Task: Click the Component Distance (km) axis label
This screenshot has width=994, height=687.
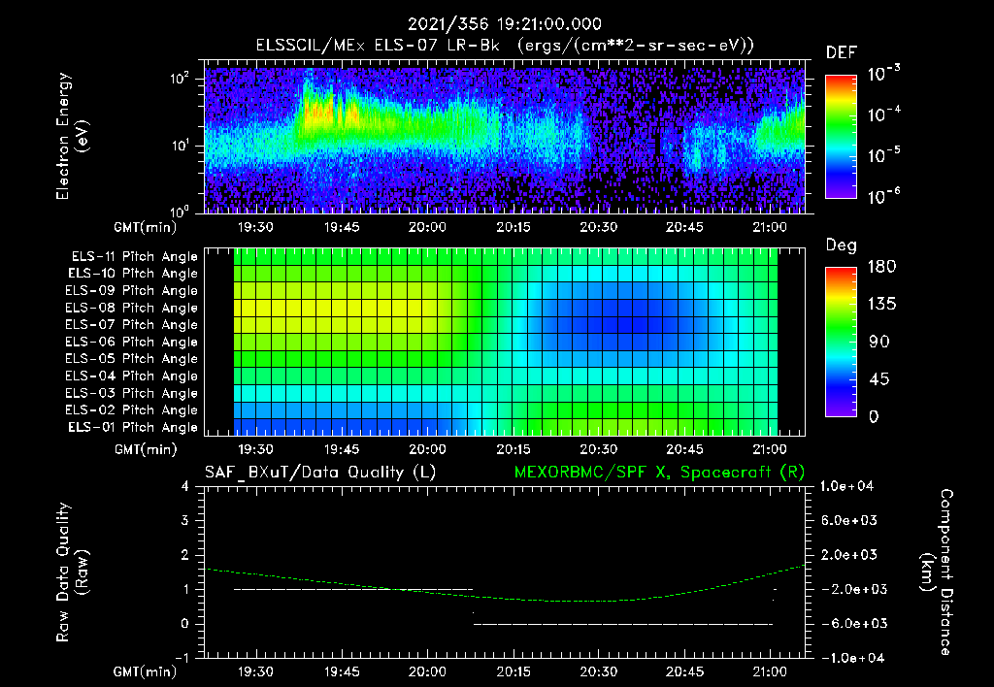Action: point(937,572)
